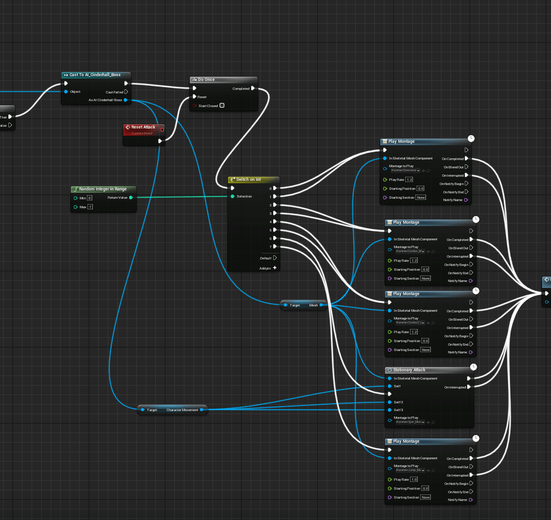This screenshot has width=551, height=520.
Task: Click the Cast Failed execution pin
Action: 126,92
